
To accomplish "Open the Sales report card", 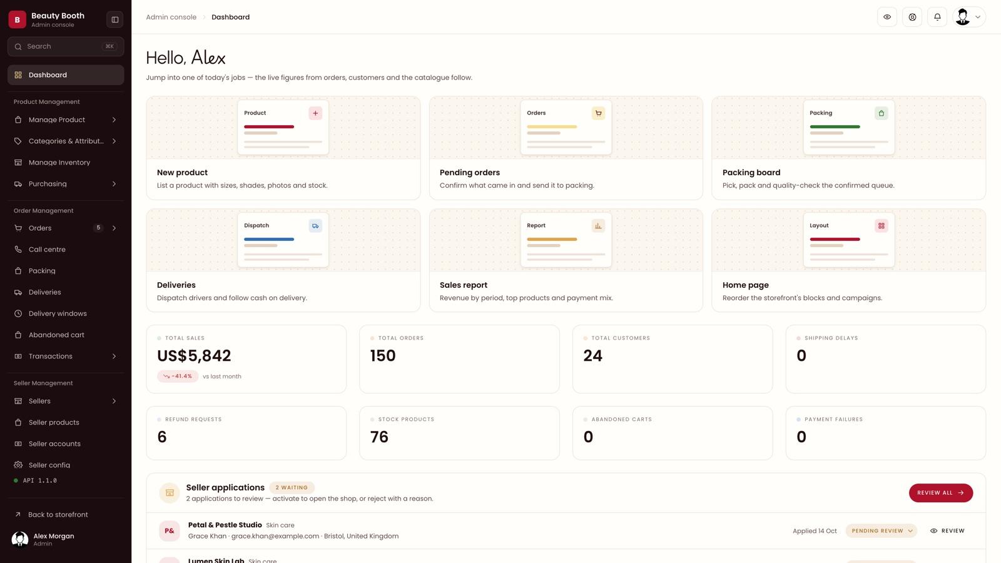I will (566, 260).
